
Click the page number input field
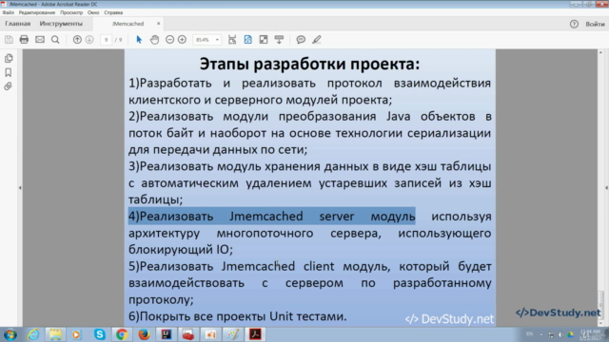click(106, 40)
